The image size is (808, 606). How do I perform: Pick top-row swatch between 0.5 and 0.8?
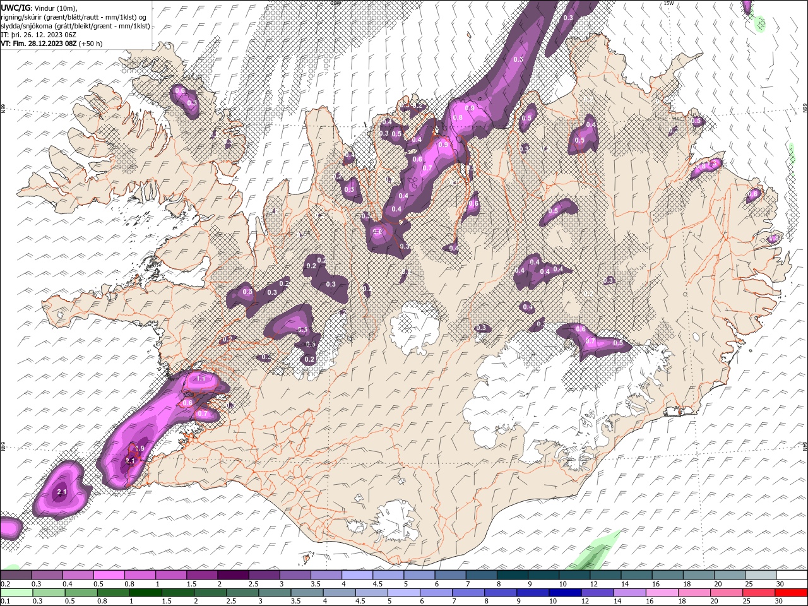(x=109, y=575)
